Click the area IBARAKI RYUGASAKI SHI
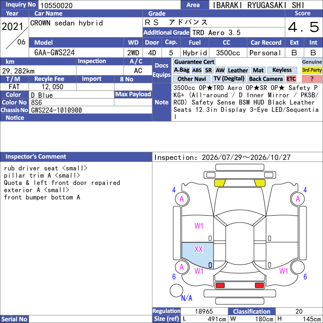 (258, 5)
